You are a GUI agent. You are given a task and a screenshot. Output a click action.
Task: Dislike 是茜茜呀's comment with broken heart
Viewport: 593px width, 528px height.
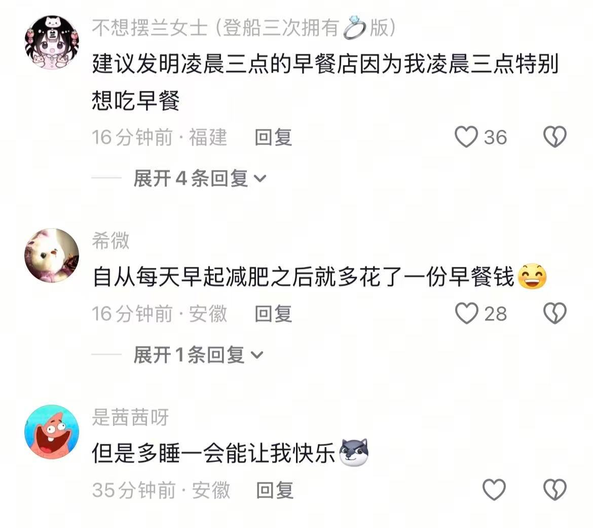pos(555,489)
